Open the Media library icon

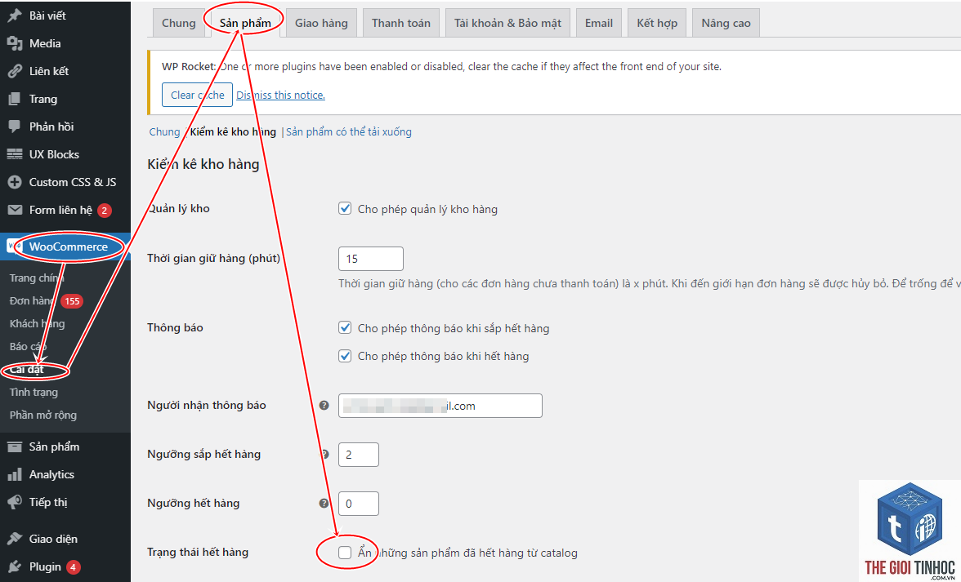coord(15,43)
